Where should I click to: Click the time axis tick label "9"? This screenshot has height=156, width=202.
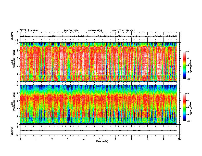163,139
